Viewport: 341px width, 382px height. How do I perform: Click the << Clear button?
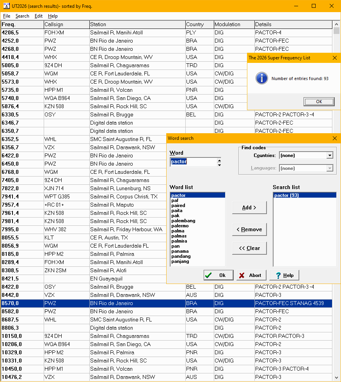pos(249,248)
